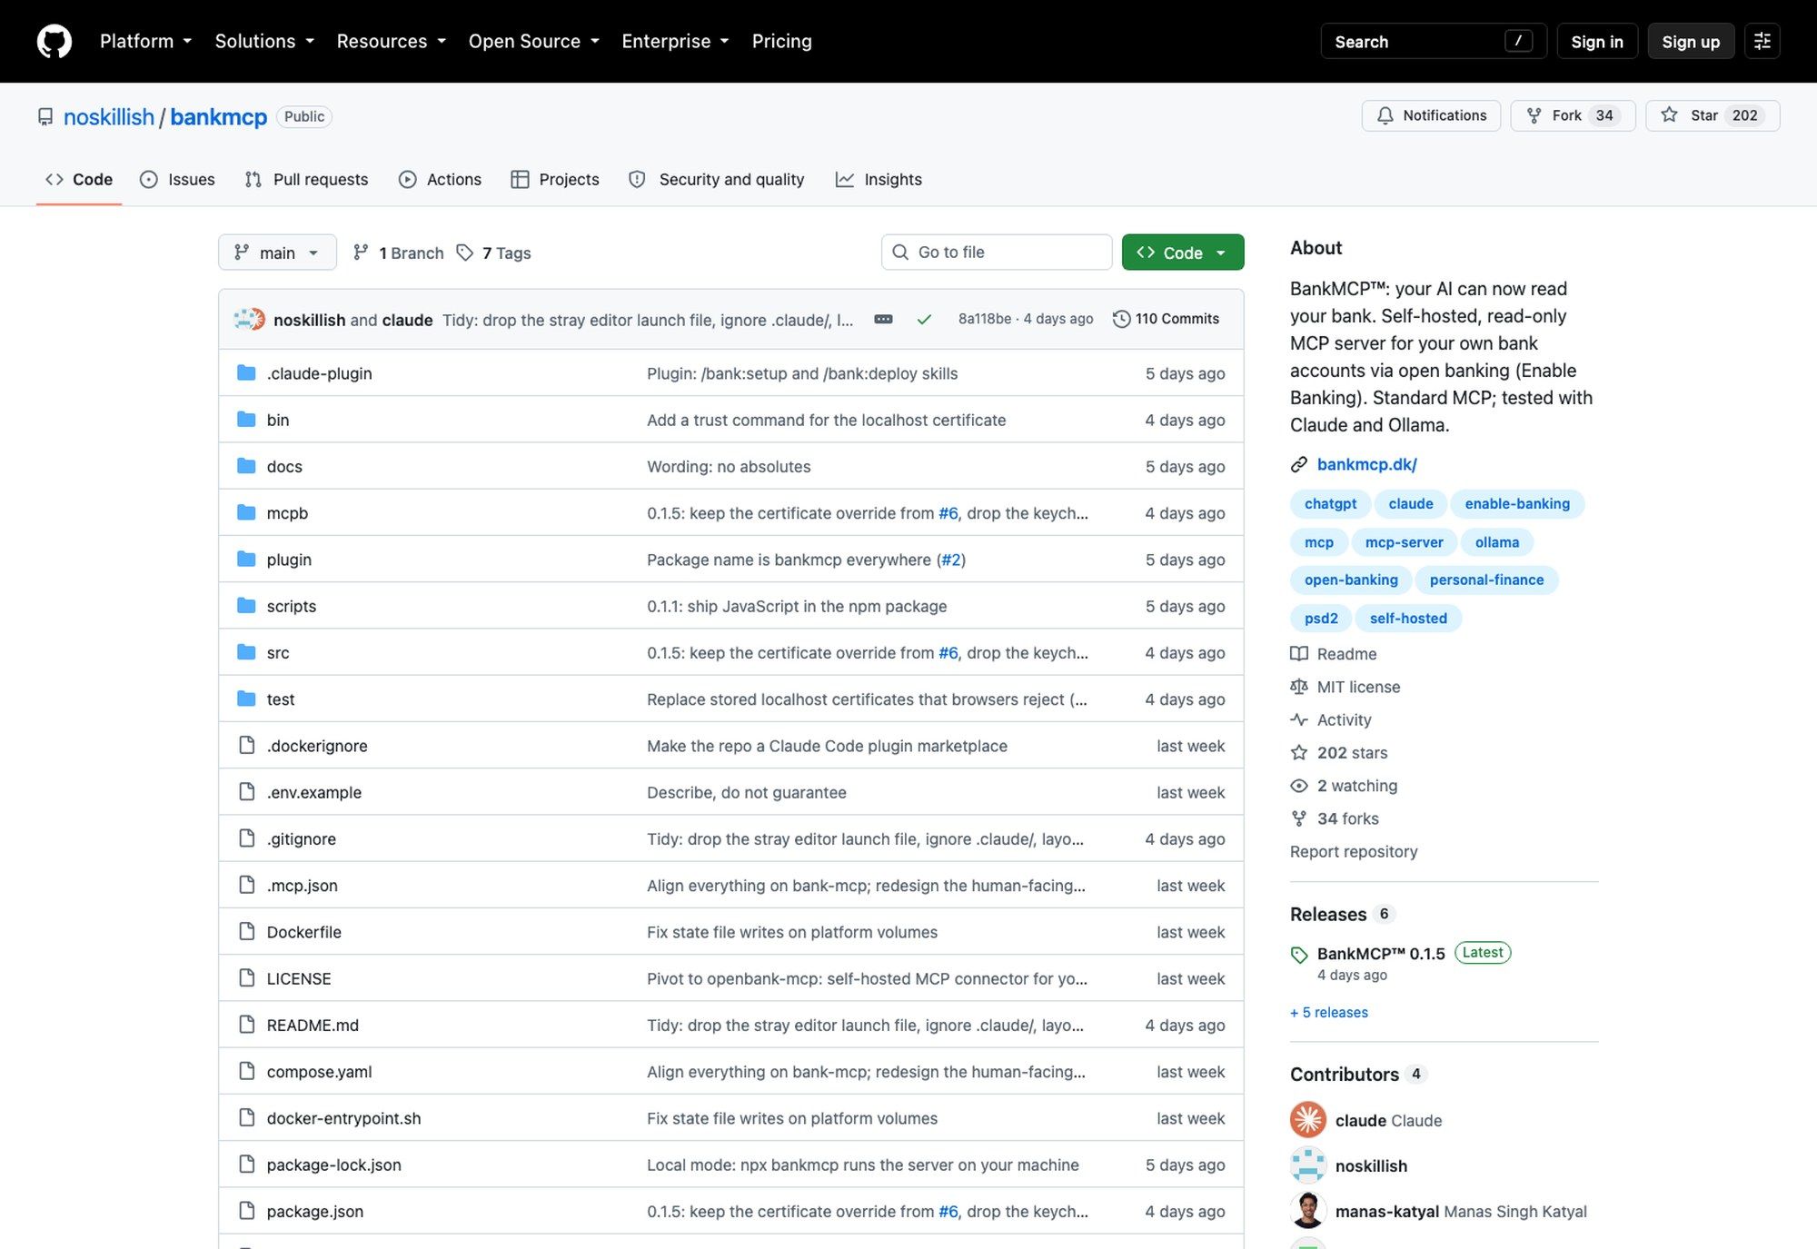Open the .claude-plugin folder
This screenshot has height=1249, width=1817.
point(319,373)
